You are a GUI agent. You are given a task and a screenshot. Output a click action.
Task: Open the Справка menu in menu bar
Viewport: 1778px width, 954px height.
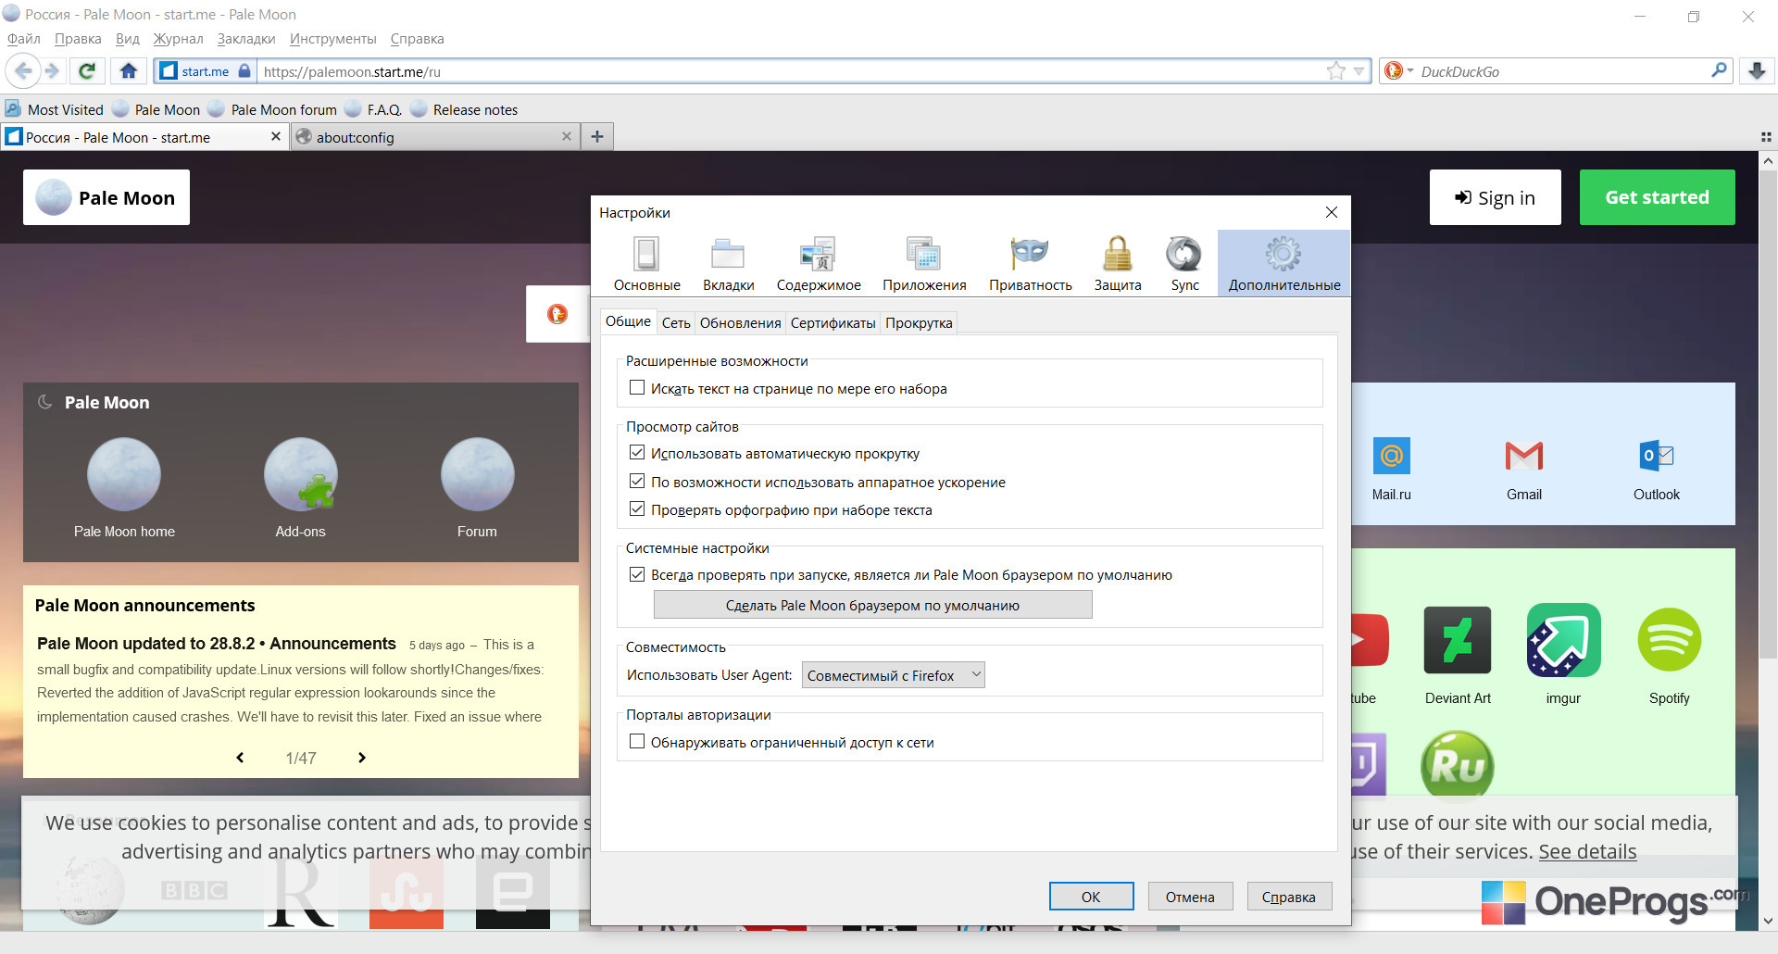tap(417, 39)
